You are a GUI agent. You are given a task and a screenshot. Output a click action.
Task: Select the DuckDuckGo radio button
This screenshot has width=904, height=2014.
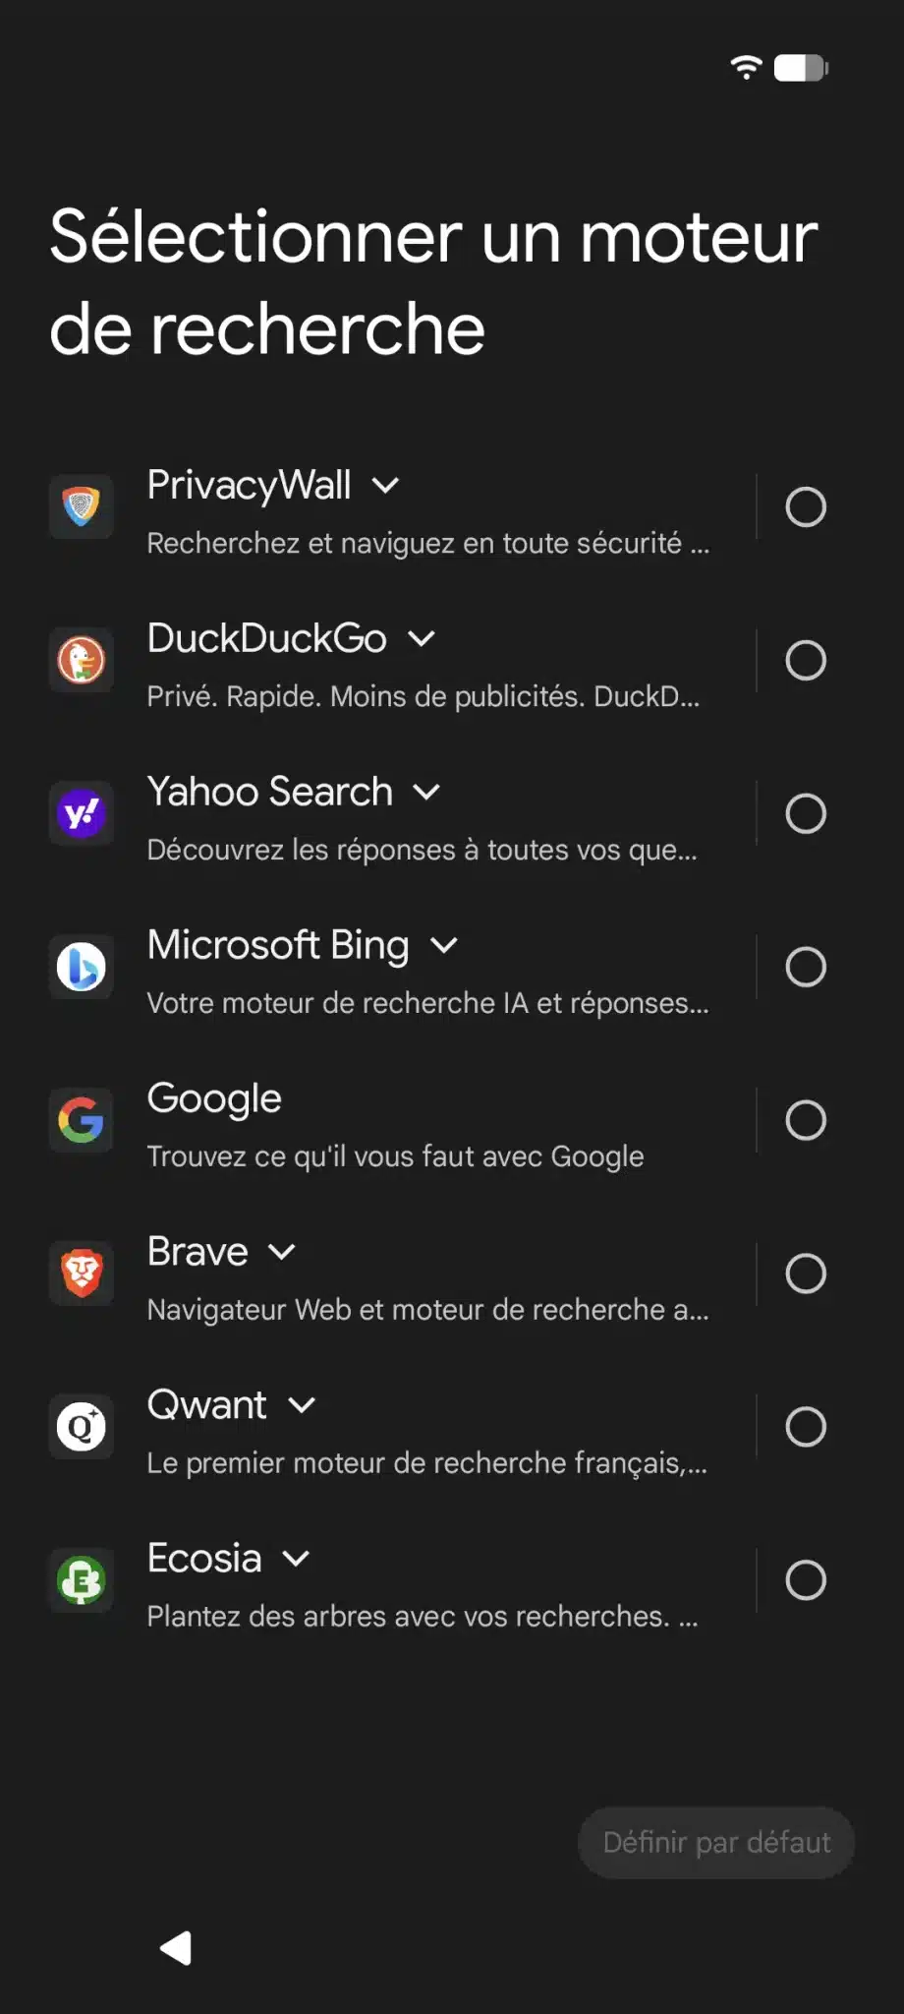[806, 660]
